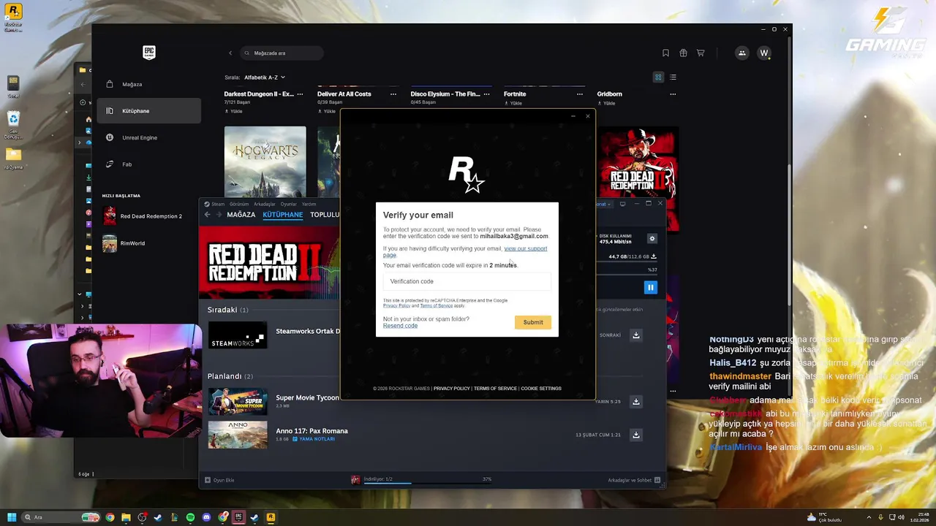
Task: Switch Epic library to grid view
Action: (658, 77)
